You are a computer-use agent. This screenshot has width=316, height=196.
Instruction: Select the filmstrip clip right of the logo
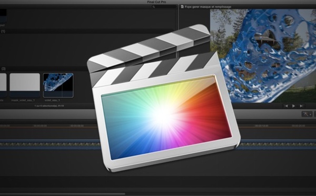278,144
